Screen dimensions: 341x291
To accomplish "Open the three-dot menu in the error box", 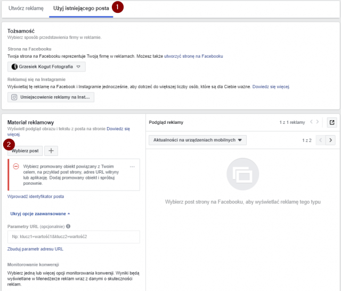I will tap(132, 167).
